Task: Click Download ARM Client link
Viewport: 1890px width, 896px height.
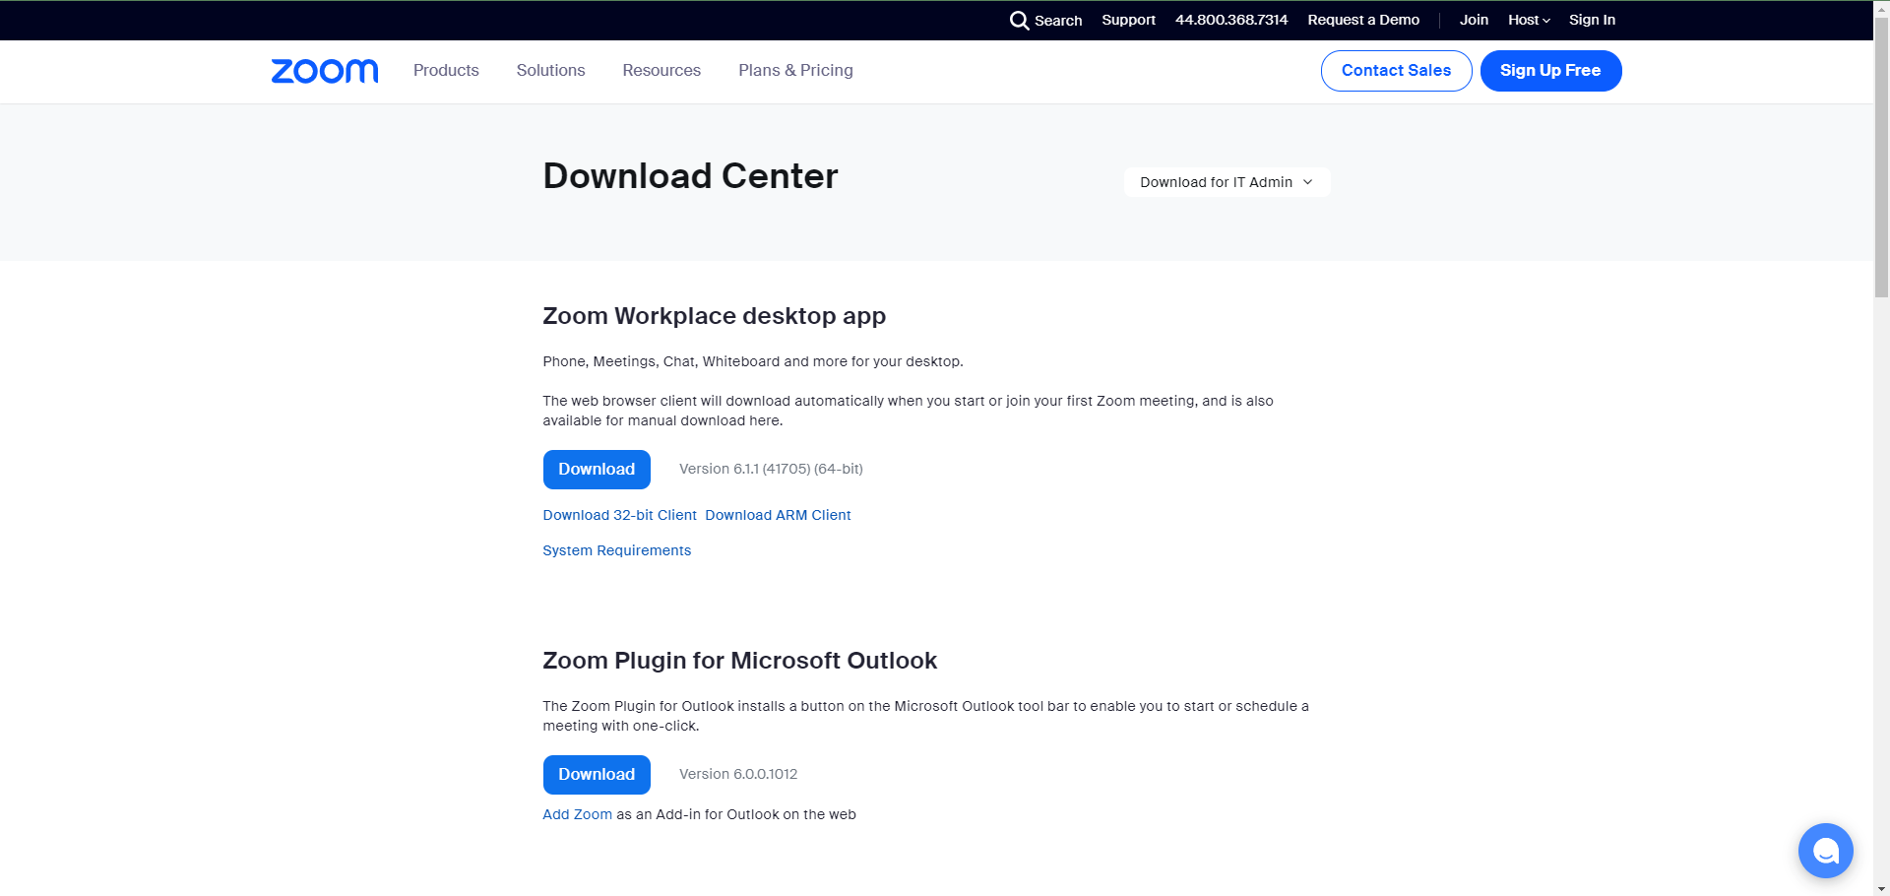Action: tap(778, 515)
